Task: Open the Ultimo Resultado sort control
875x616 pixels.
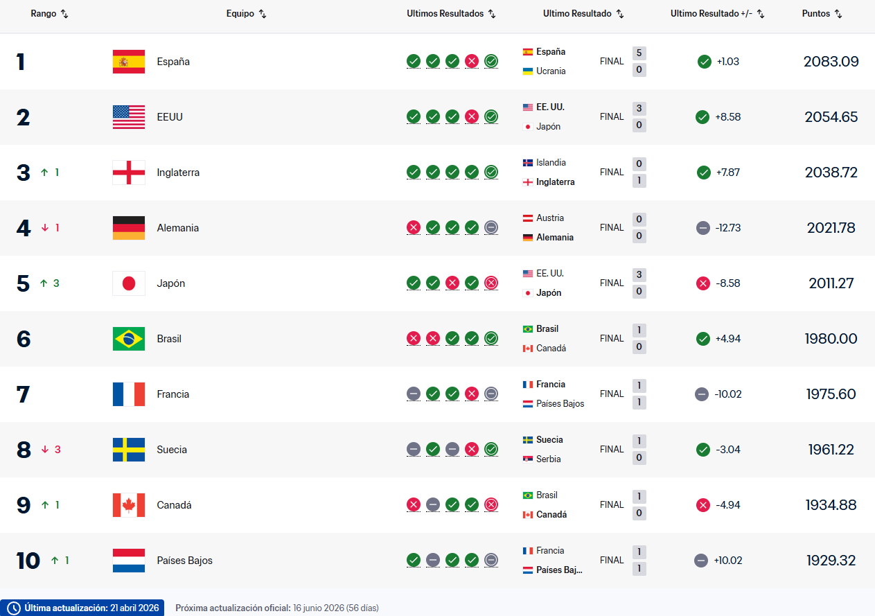Action: 621,13
